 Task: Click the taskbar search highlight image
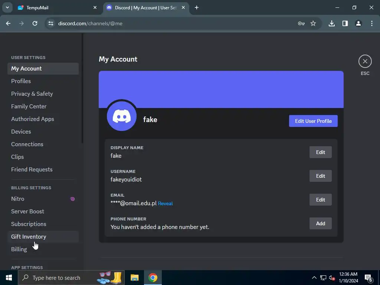pyautogui.click(x=109, y=278)
